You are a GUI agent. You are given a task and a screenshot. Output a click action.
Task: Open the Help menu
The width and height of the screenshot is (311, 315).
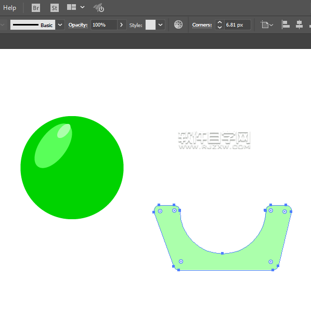click(9, 8)
